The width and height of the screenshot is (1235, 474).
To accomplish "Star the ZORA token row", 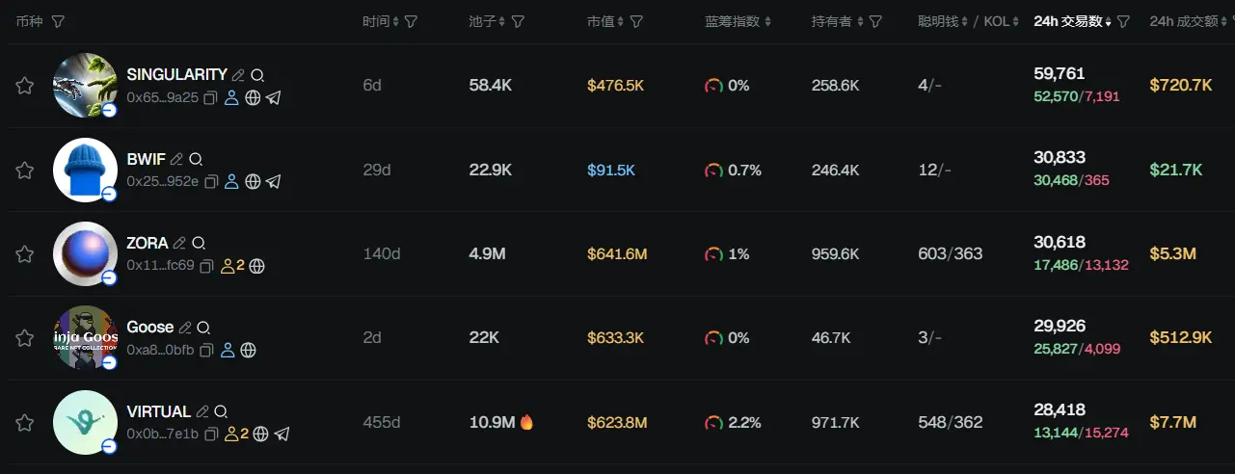I will (25, 254).
